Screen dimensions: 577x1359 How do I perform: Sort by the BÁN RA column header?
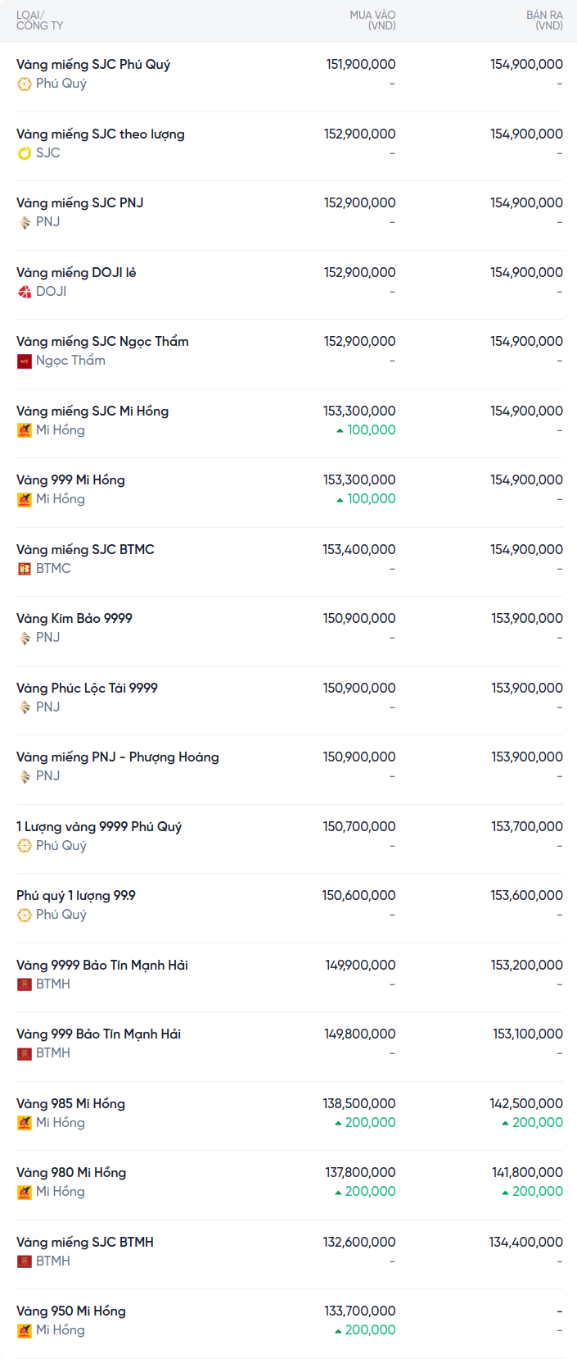pyautogui.click(x=544, y=20)
